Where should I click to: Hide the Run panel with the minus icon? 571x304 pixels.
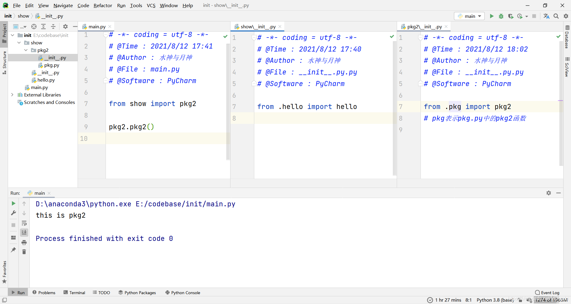pos(559,193)
